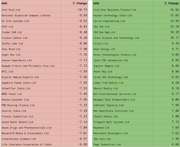Click the HFCL Ltd cell
The height and width of the screenshot is (147, 180).
(31, 72)
